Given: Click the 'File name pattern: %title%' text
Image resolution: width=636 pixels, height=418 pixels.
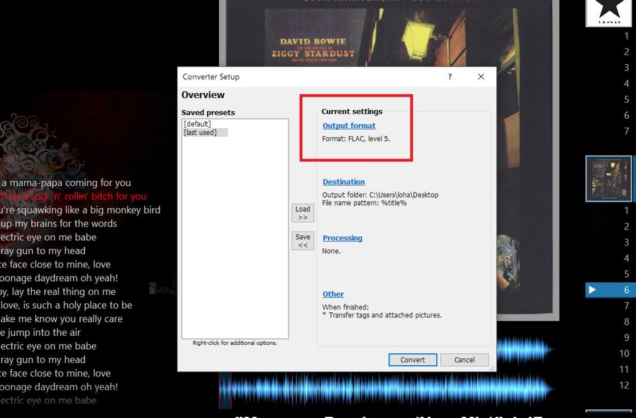Looking at the screenshot, I should [364, 203].
